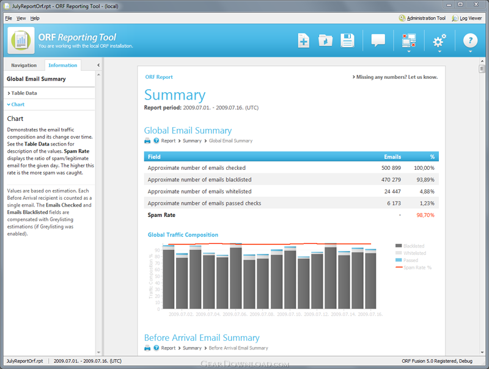Collapse the side panel with arrow

click(x=98, y=65)
